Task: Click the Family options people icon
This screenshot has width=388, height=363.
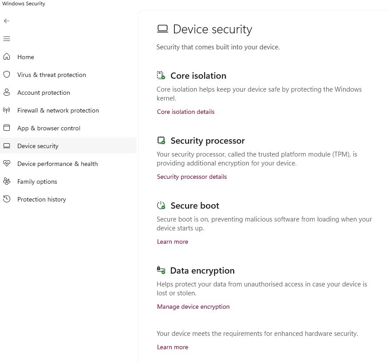Action: point(7,181)
